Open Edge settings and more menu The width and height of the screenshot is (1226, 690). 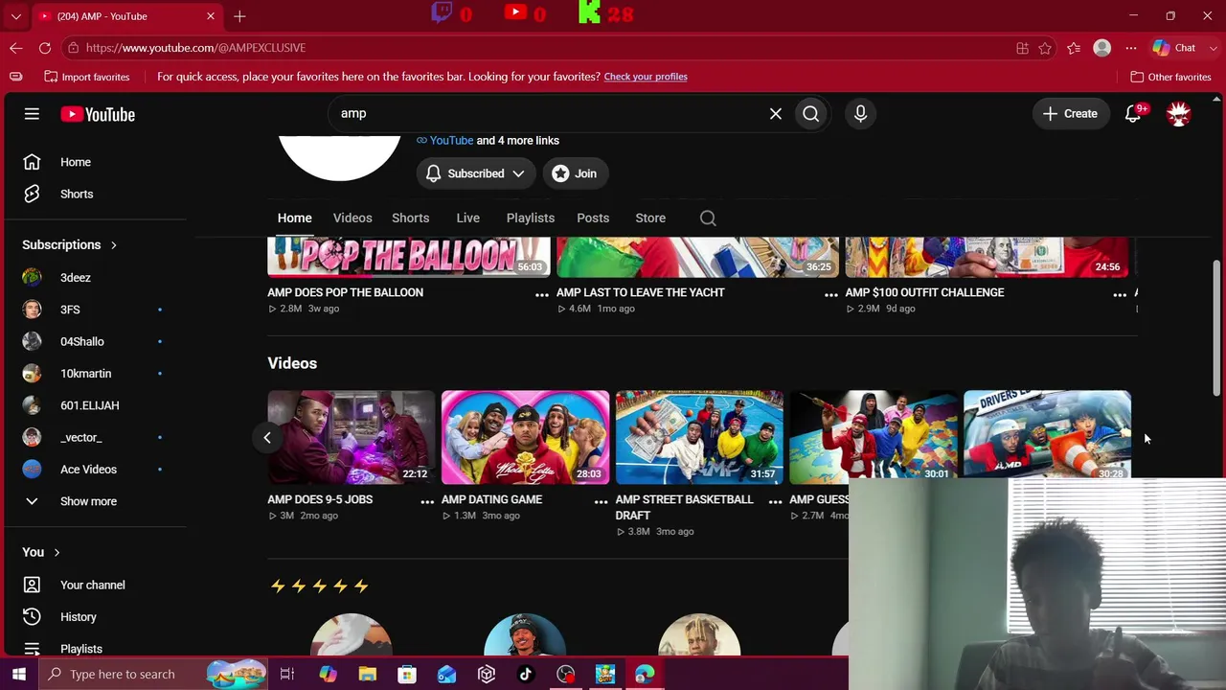pyautogui.click(x=1131, y=48)
